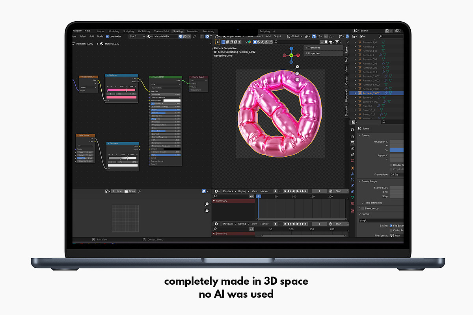Open the Texture properties checker icon

point(352,211)
